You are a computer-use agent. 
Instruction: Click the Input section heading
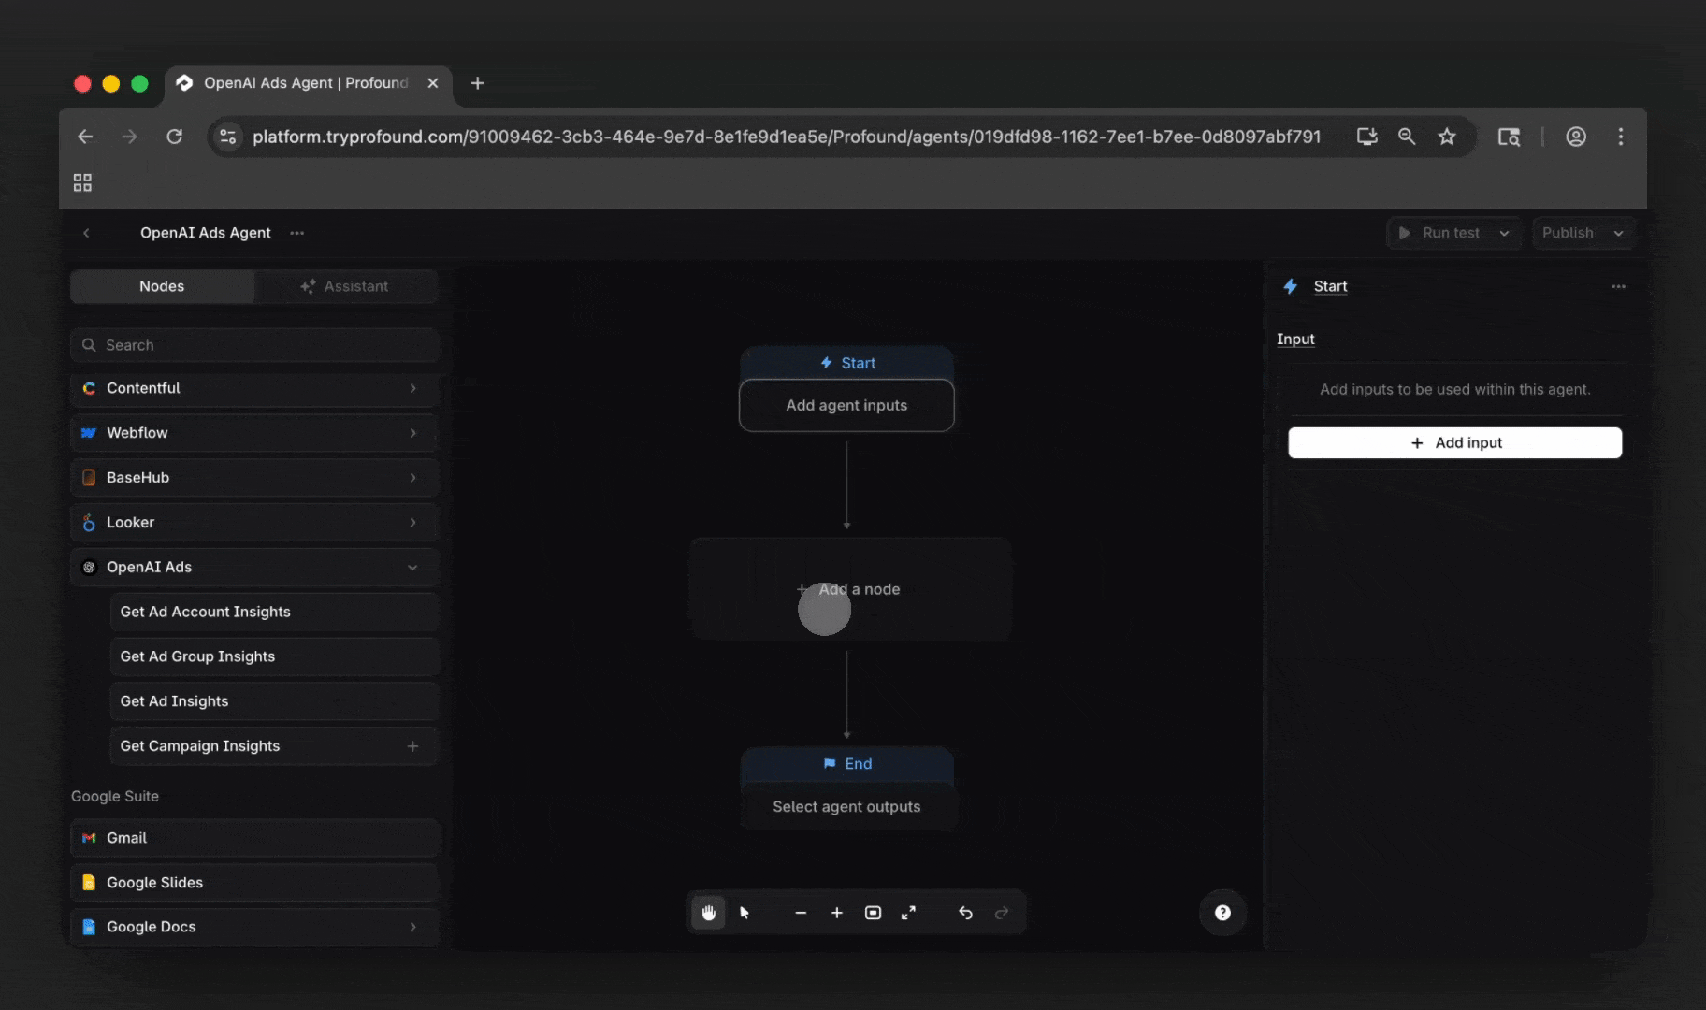(1295, 339)
